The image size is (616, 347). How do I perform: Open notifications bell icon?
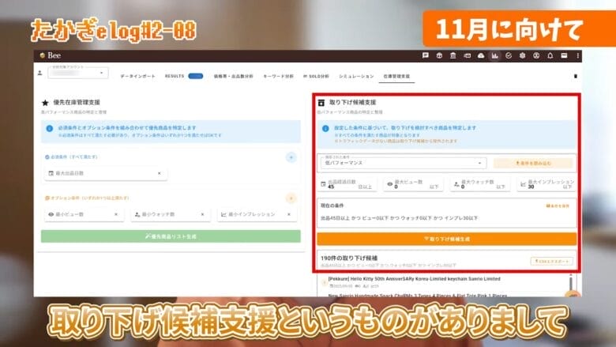pos(550,56)
